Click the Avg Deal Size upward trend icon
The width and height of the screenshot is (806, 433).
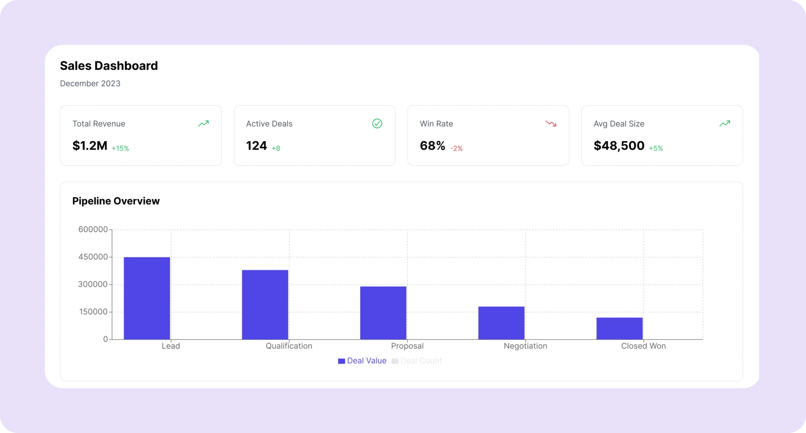724,123
